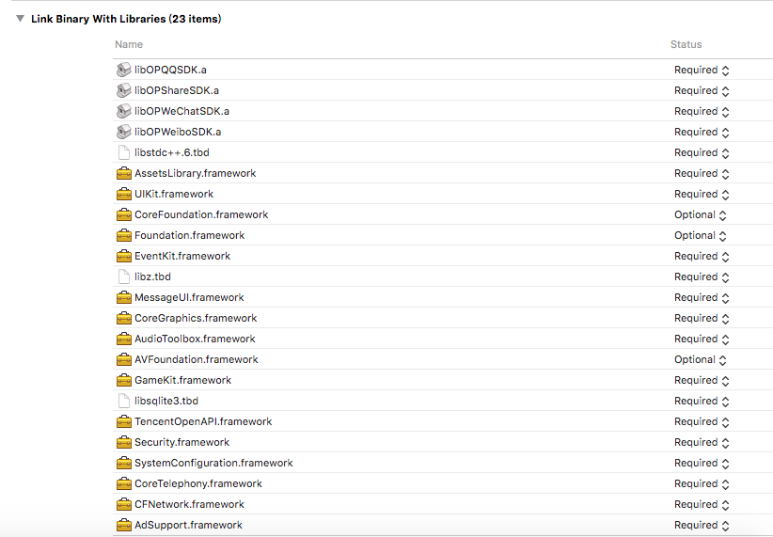
Task: Open Required status popup for libsqlite3.tbd
Action: pos(702,401)
